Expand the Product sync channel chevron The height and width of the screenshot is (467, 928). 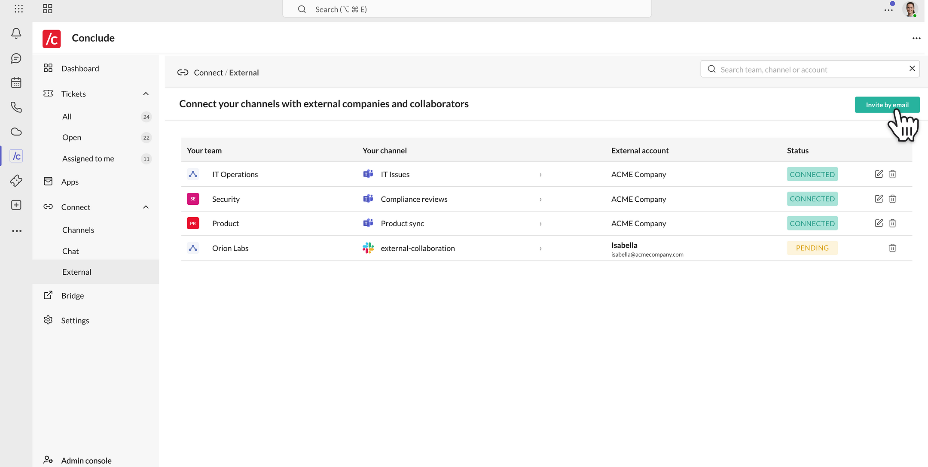[x=540, y=224]
